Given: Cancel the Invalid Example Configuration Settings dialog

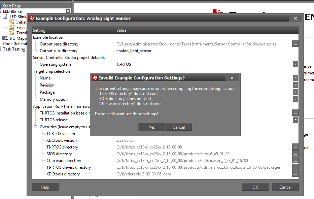Looking at the screenshot, I should 179,127.
